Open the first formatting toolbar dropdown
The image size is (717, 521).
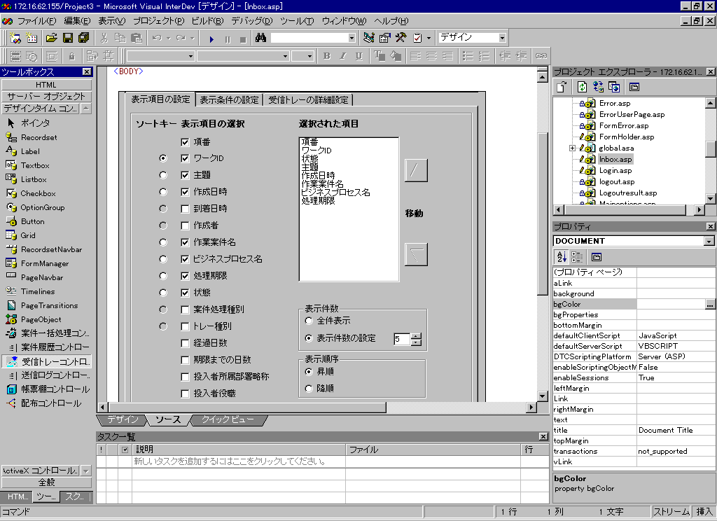pos(190,56)
